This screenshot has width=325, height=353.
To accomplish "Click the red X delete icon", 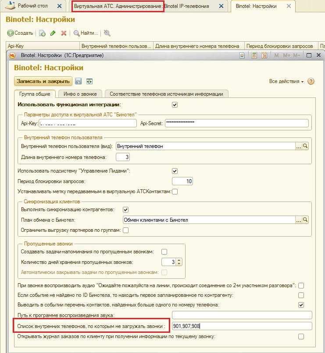I will click(x=64, y=33).
